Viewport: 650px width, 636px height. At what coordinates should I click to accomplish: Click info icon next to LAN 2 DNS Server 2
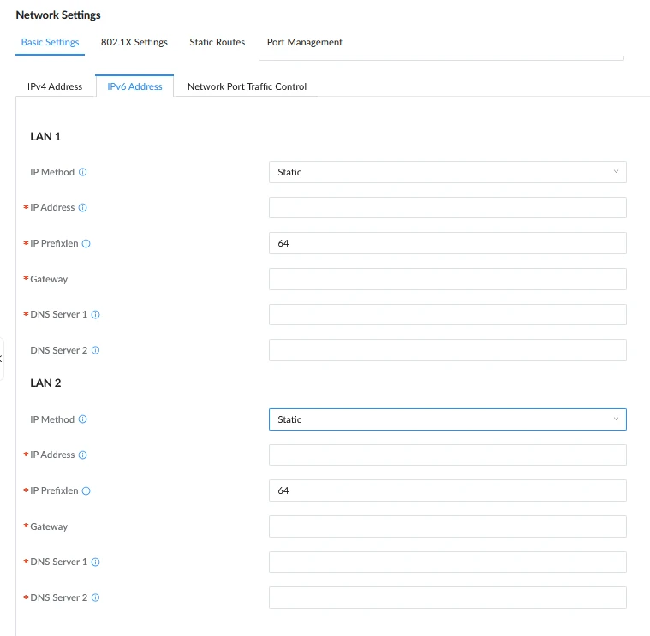point(95,597)
